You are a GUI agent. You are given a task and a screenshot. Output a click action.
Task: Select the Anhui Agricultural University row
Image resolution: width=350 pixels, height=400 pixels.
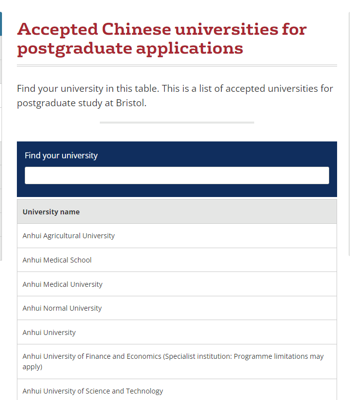(177, 236)
